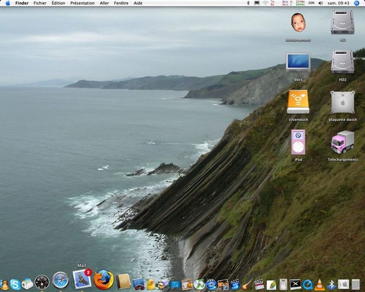This screenshot has height=292, width=365.
Task: Open the Fichier menu
Action: click(40, 3)
